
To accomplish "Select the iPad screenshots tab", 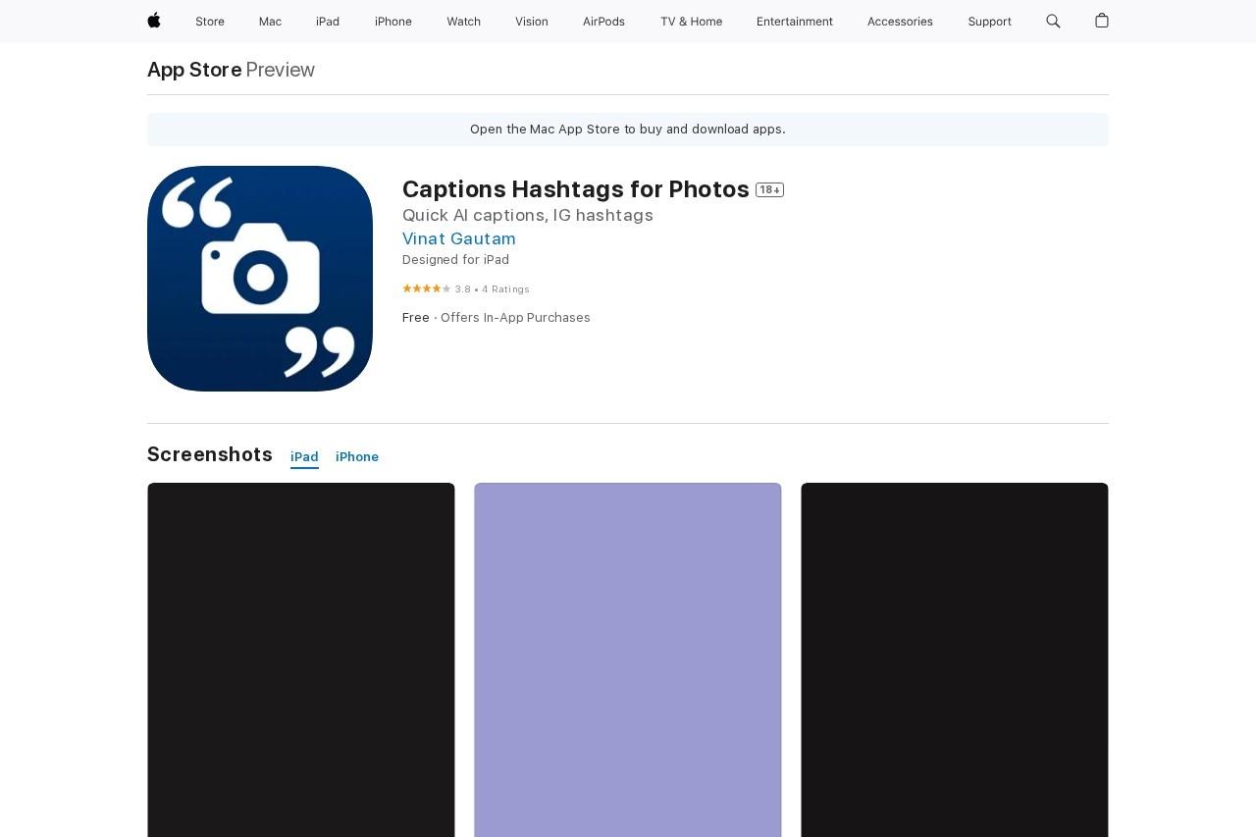I will [x=304, y=457].
